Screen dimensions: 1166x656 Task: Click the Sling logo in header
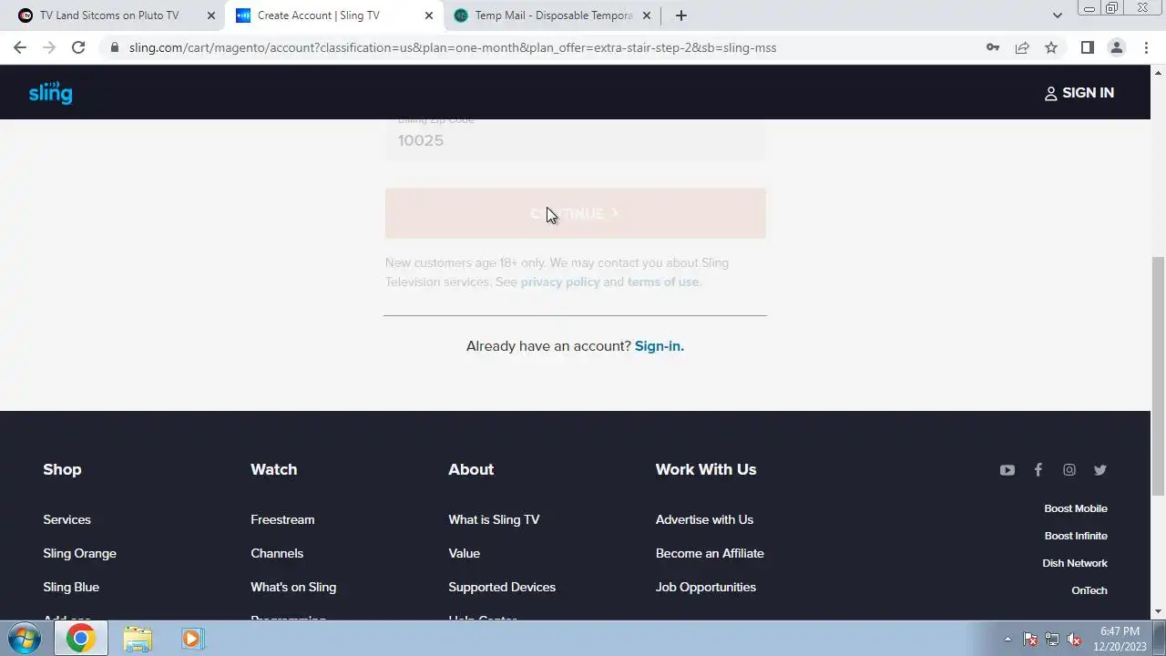click(x=50, y=93)
